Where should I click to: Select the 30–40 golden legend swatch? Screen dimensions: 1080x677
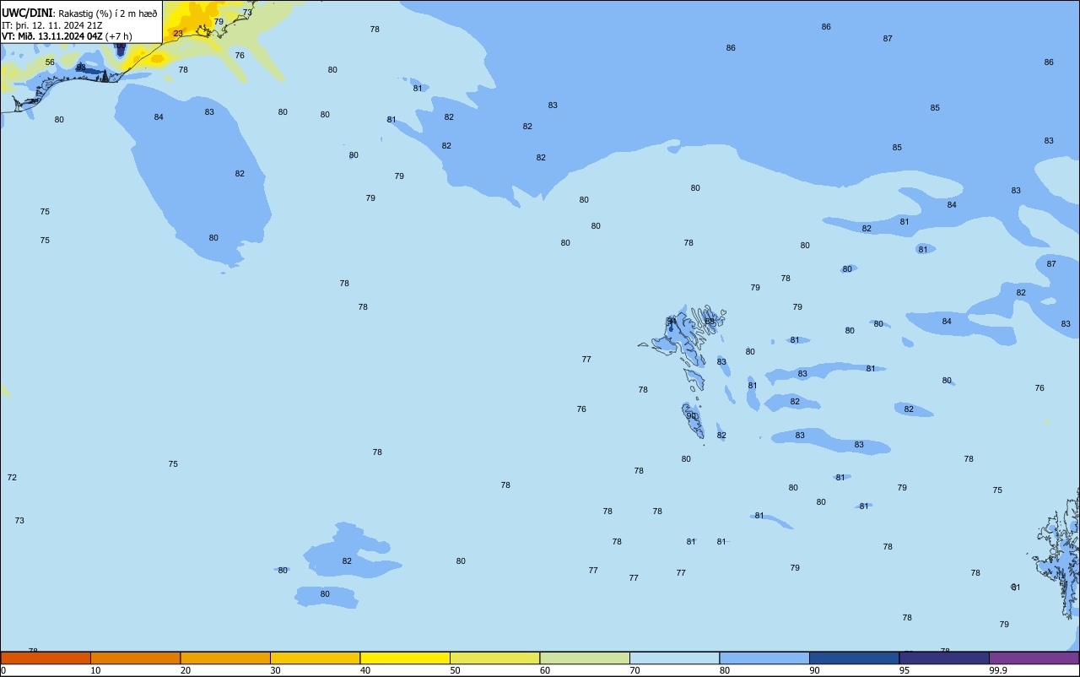(316, 658)
